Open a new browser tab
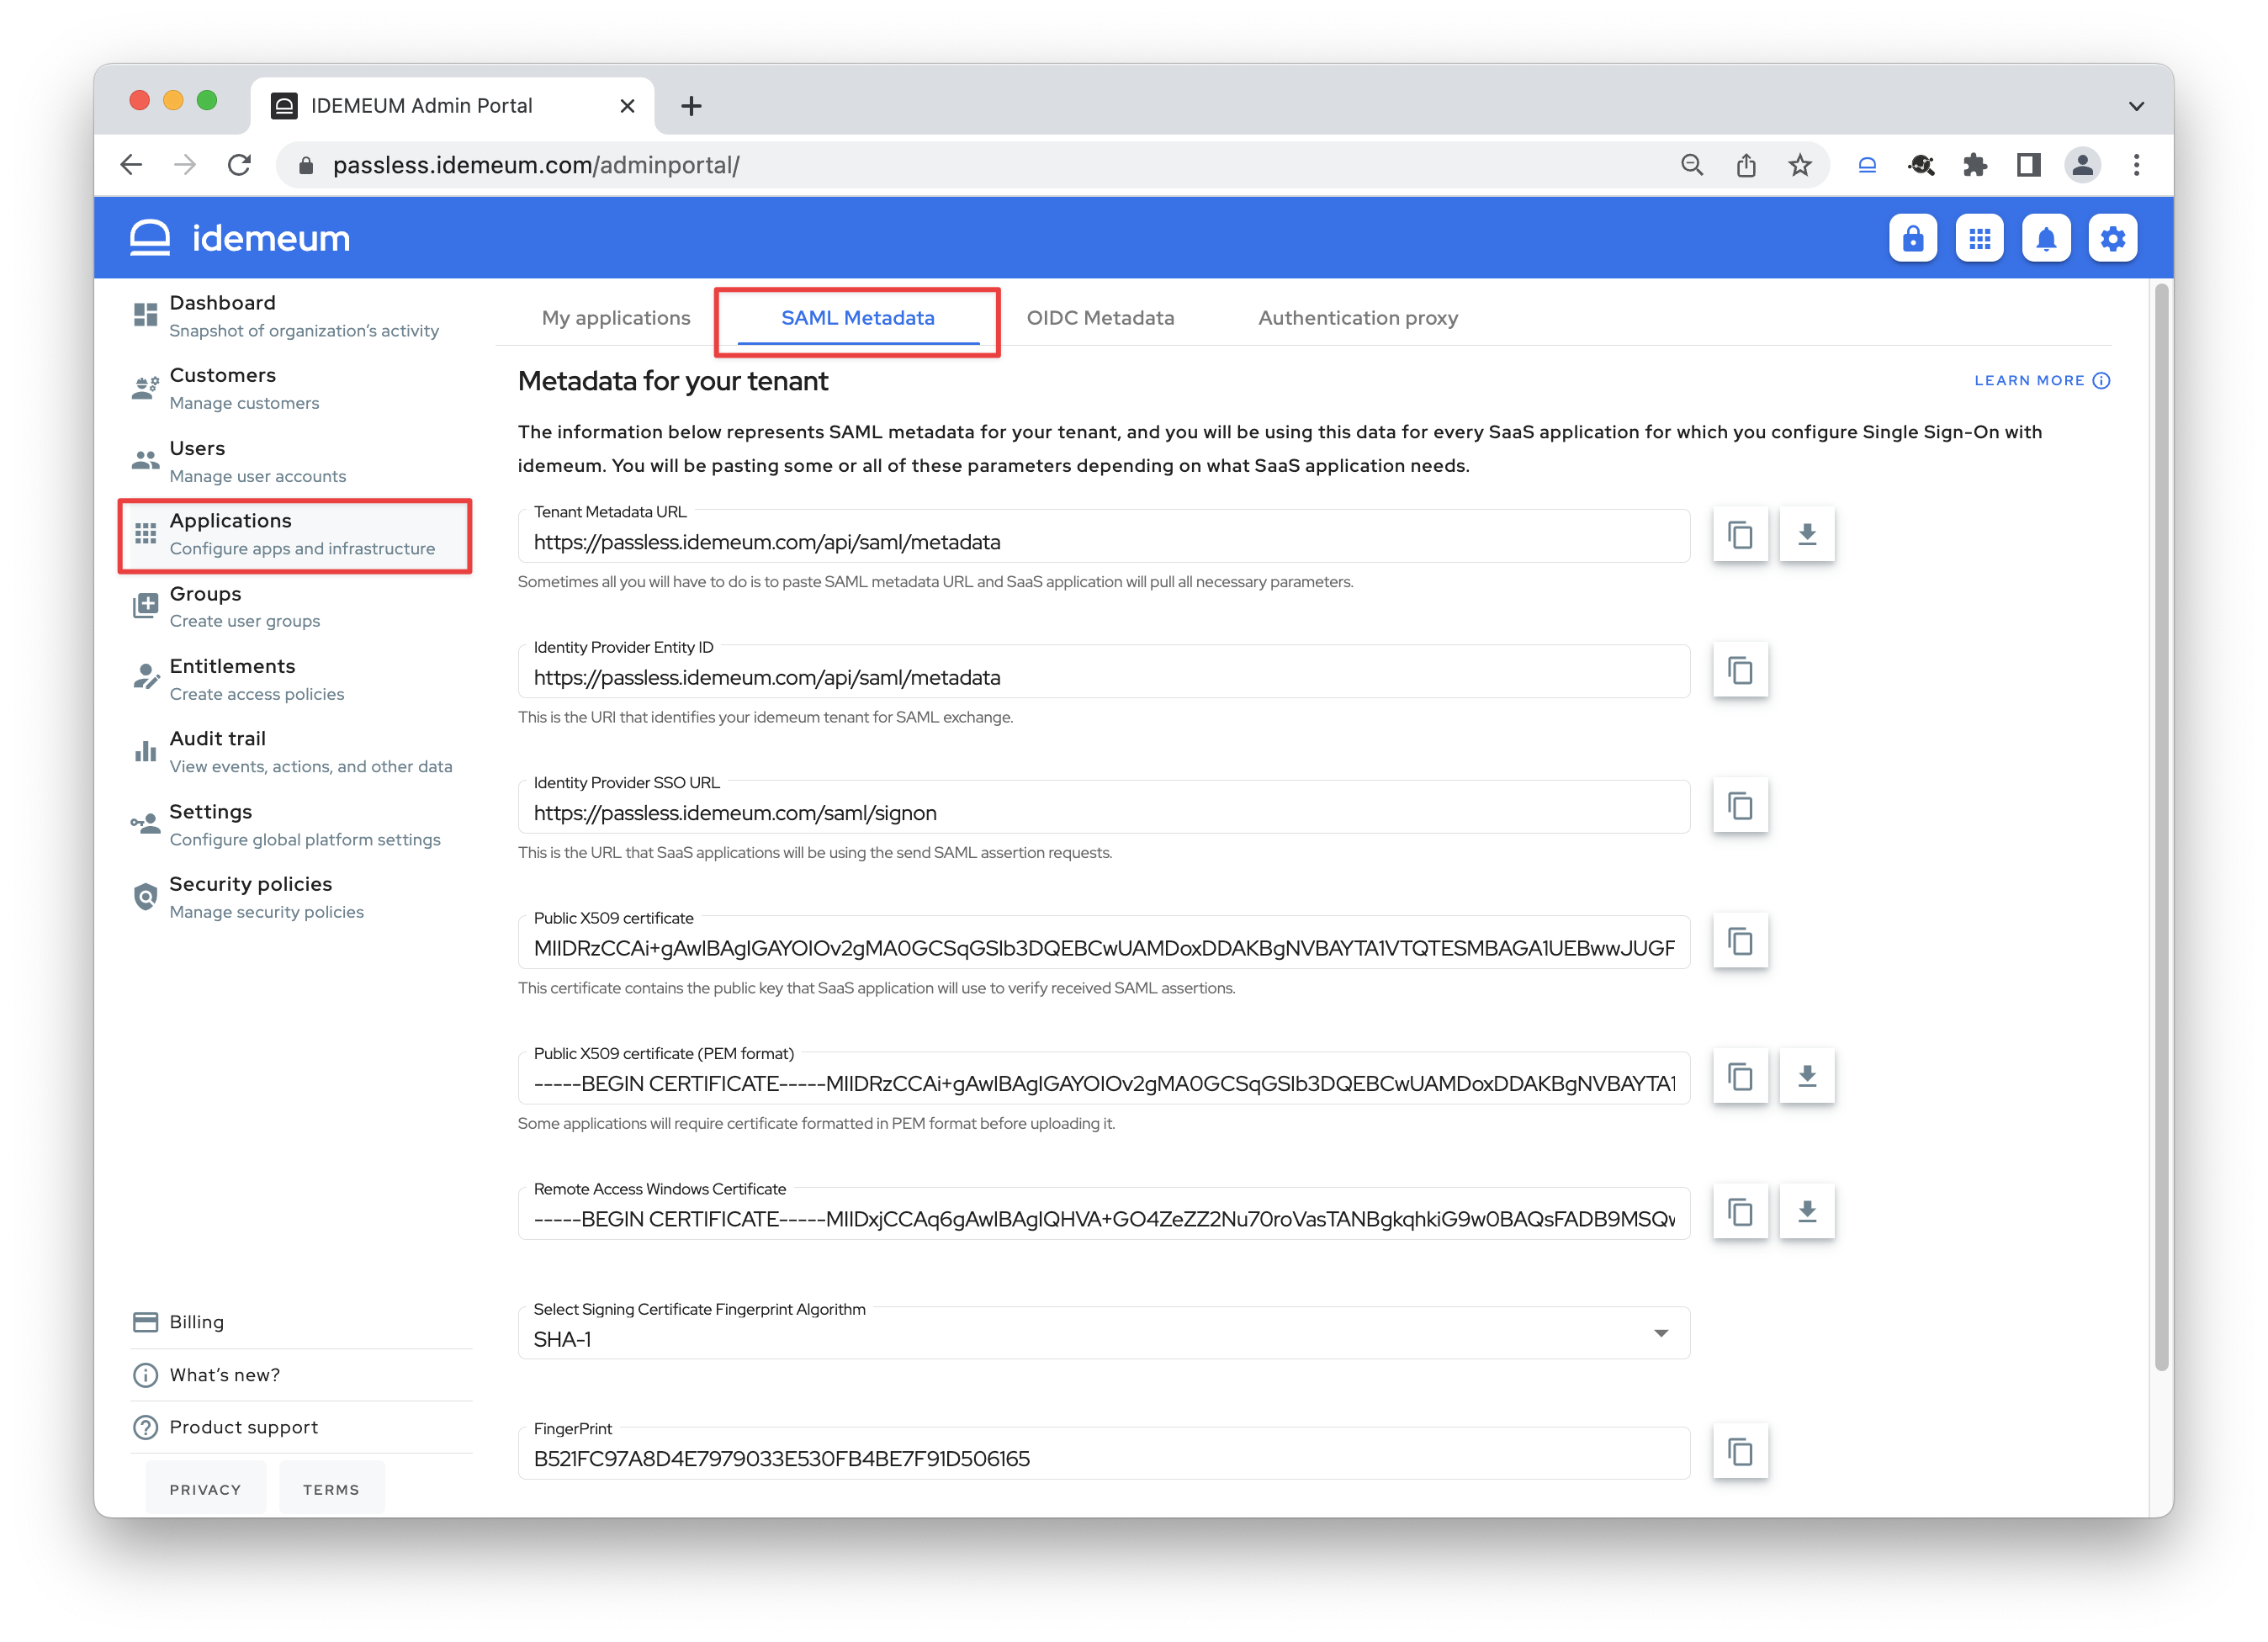The image size is (2268, 1642). pyautogui.click(x=691, y=106)
